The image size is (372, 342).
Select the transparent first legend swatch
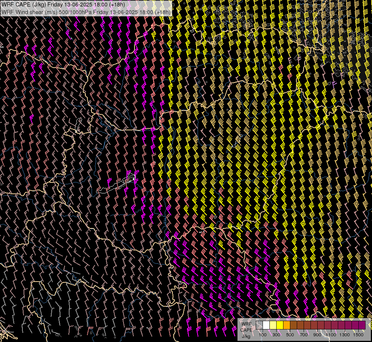tap(259, 325)
